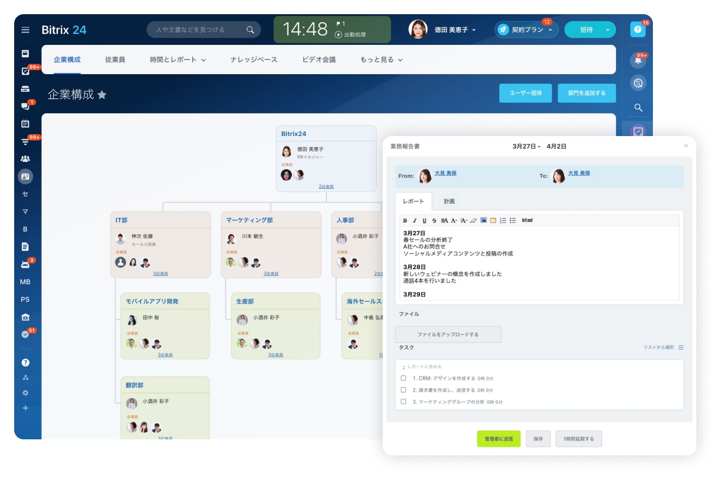
Task: Click 部門を追加する button
Action: (587, 93)
